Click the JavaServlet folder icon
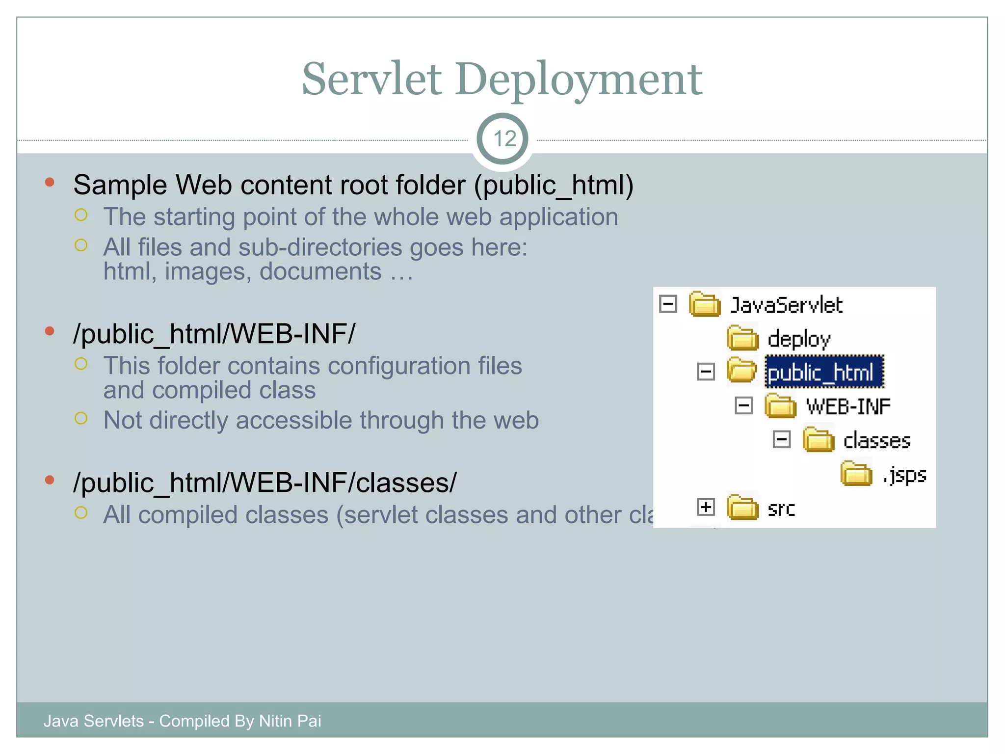The width and height of the screenshot is (1005, 754). 705,304
